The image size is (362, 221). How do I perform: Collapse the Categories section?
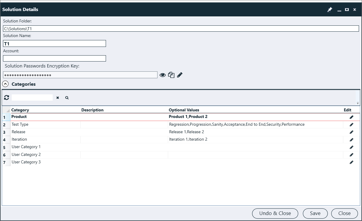5,84
